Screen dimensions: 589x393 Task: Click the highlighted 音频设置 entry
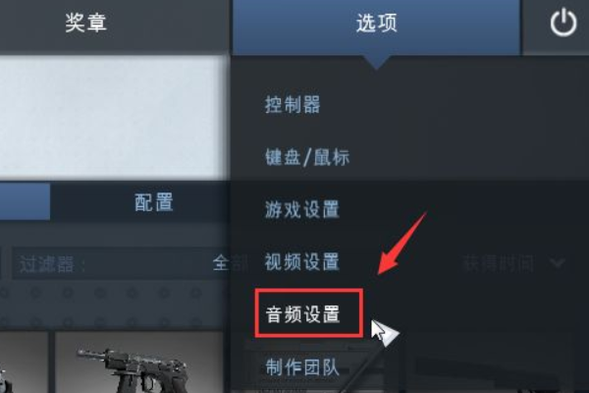coord(309,313)
